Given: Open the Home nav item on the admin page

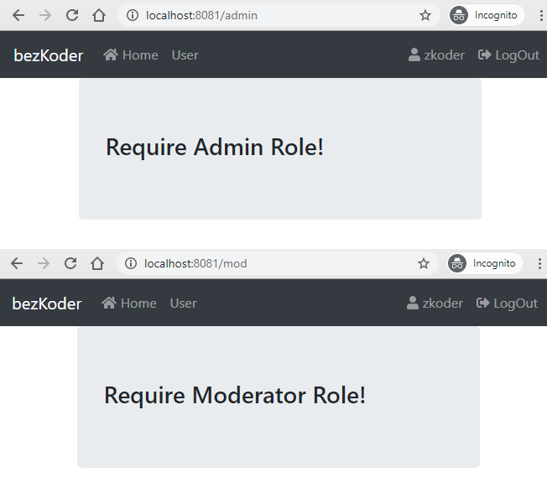Looking at the screenshot, I should point(131,55).
